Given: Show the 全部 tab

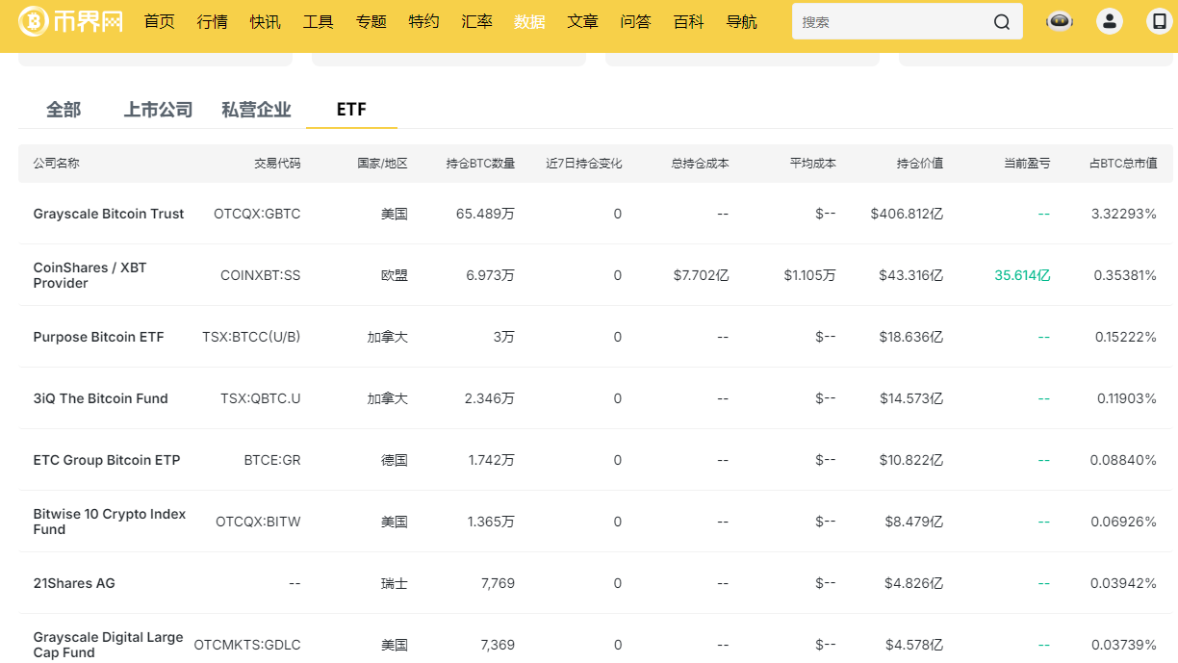Looking at the screenshot, I should [64, 110].
